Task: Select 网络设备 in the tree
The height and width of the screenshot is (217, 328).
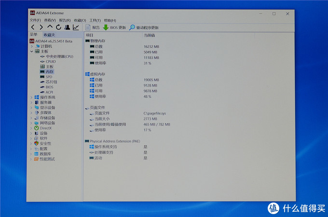Action: pyautogui.click(x=48, y=123)
